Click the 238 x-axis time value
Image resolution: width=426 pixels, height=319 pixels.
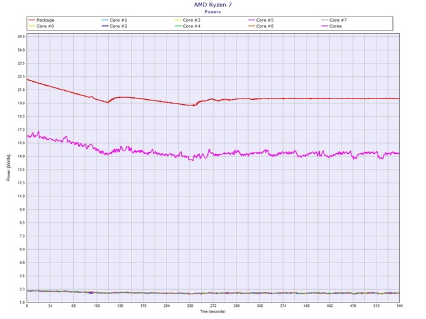coord(190,306)
